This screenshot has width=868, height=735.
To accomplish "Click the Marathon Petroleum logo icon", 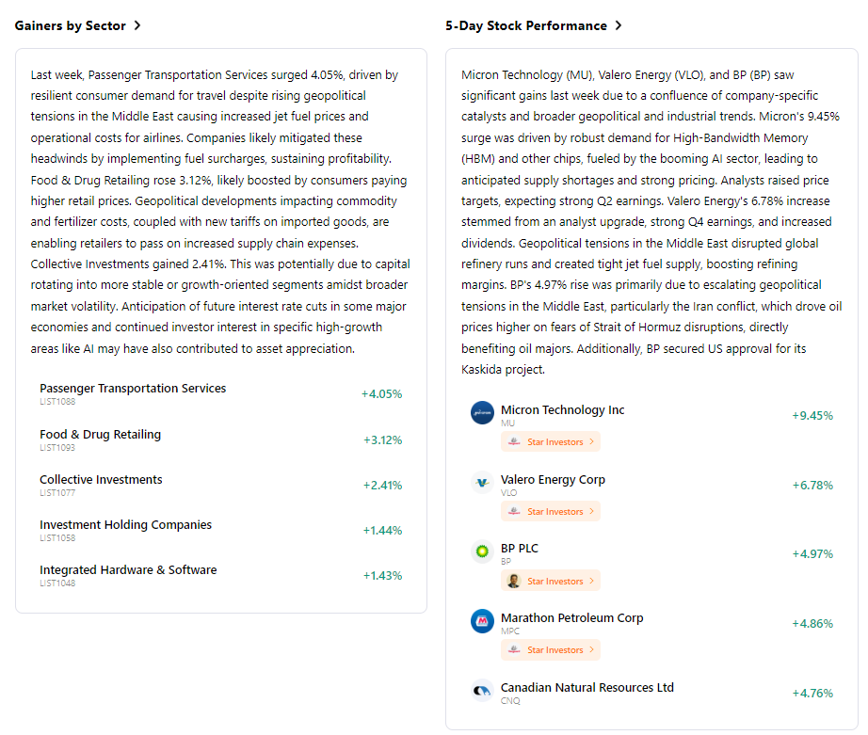I will click(482, 621).
